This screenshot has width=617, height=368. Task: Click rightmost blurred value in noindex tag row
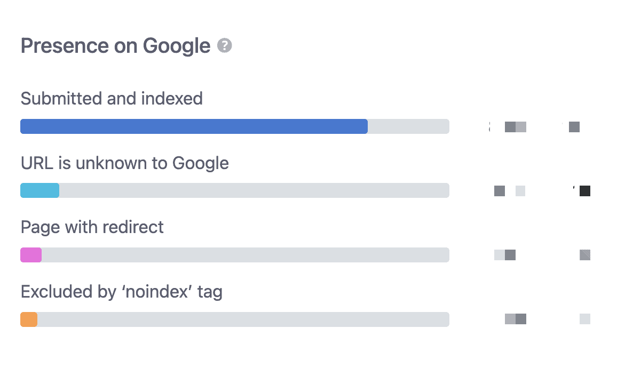click(x=584, y=319)
